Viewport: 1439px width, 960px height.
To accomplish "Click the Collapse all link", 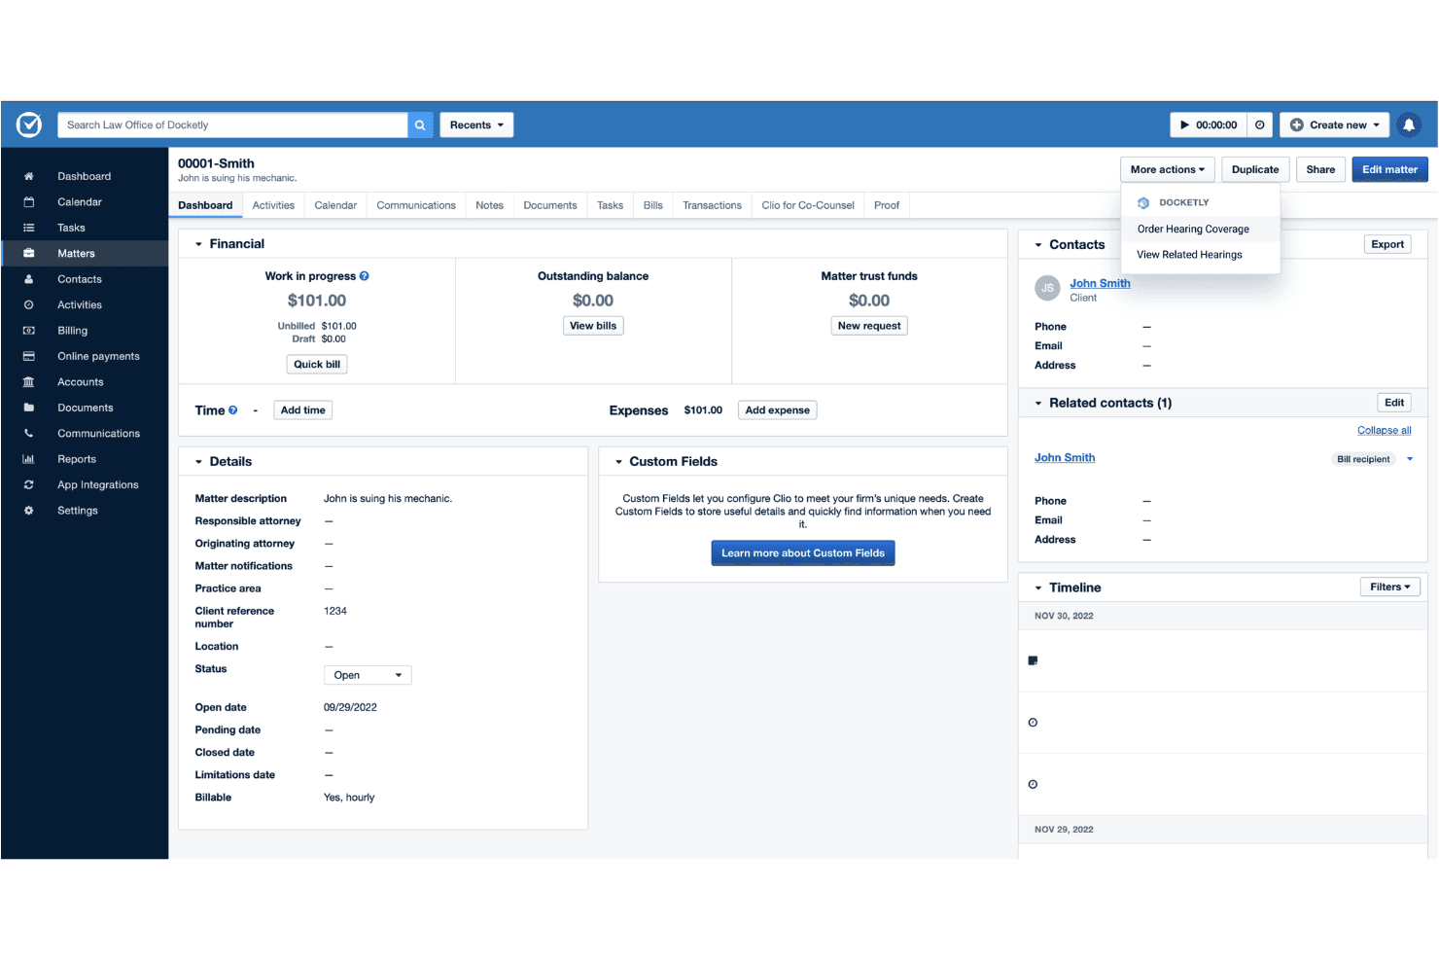I will [1384, 430].
